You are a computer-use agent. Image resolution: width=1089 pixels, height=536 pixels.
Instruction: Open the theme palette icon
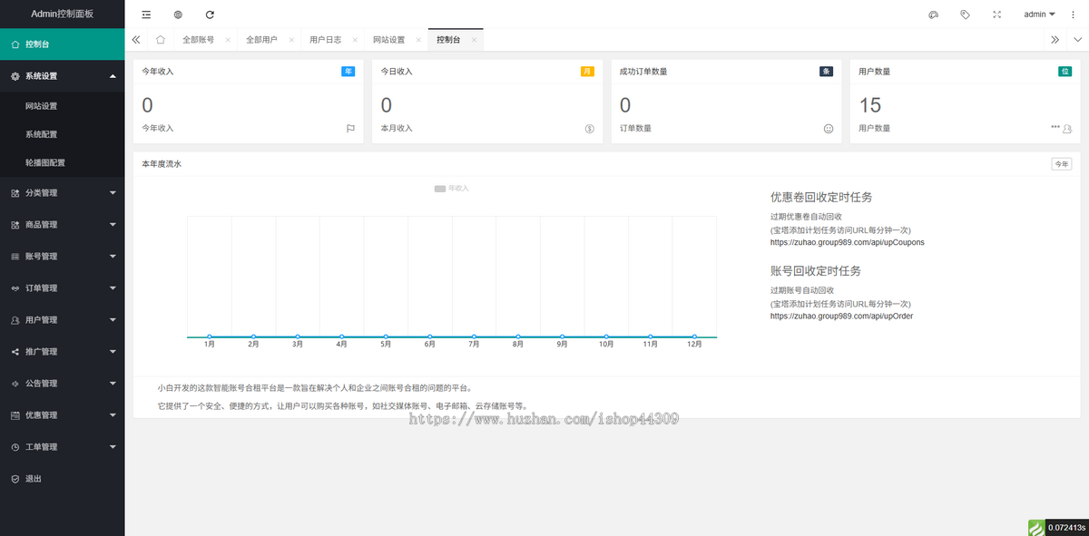[x=933, y=15]
